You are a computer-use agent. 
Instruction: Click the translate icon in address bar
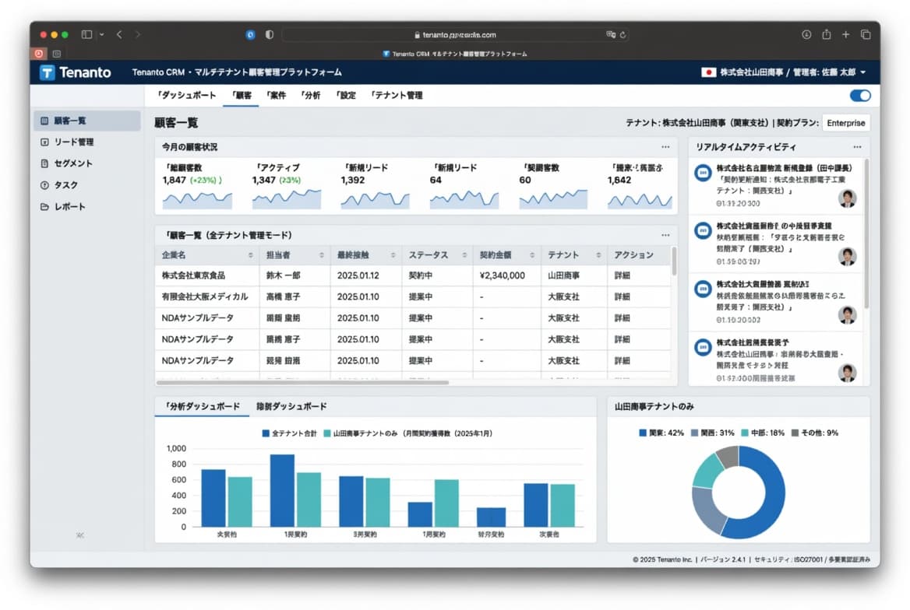pos(611,35)
